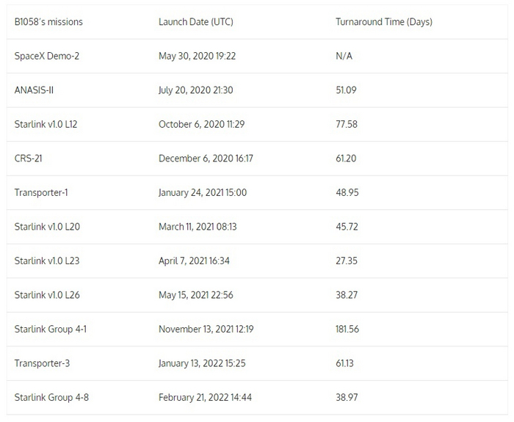Screen dimensions: 514x422
Task: Select the SpaceX Demo-2 mission cell
Action: coord(47,57)
